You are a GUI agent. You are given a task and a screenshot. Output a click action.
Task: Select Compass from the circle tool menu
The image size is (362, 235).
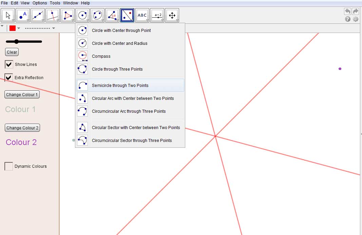pyautogui.click(x=100, y=56)
